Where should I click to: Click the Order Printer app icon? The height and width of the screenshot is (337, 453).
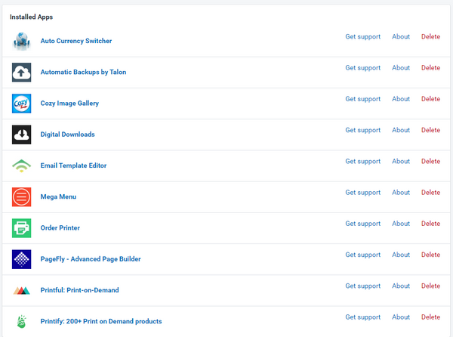(x=21, y=228)
